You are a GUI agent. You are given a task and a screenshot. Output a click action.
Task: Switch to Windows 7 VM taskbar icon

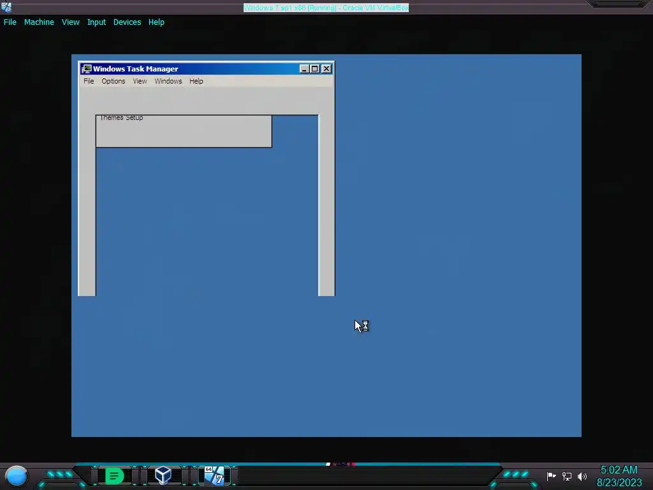[214, 475]
